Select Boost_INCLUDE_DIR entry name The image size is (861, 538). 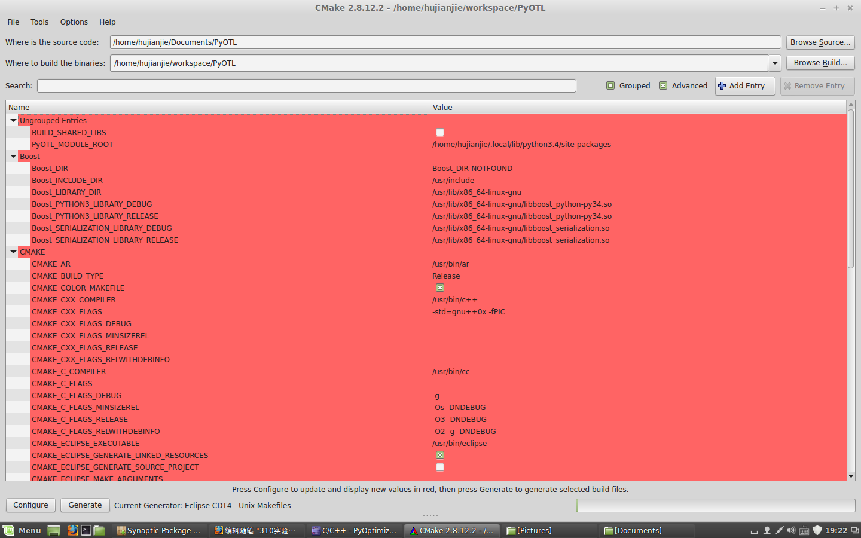pyautogui.click(x=68, y=181)
